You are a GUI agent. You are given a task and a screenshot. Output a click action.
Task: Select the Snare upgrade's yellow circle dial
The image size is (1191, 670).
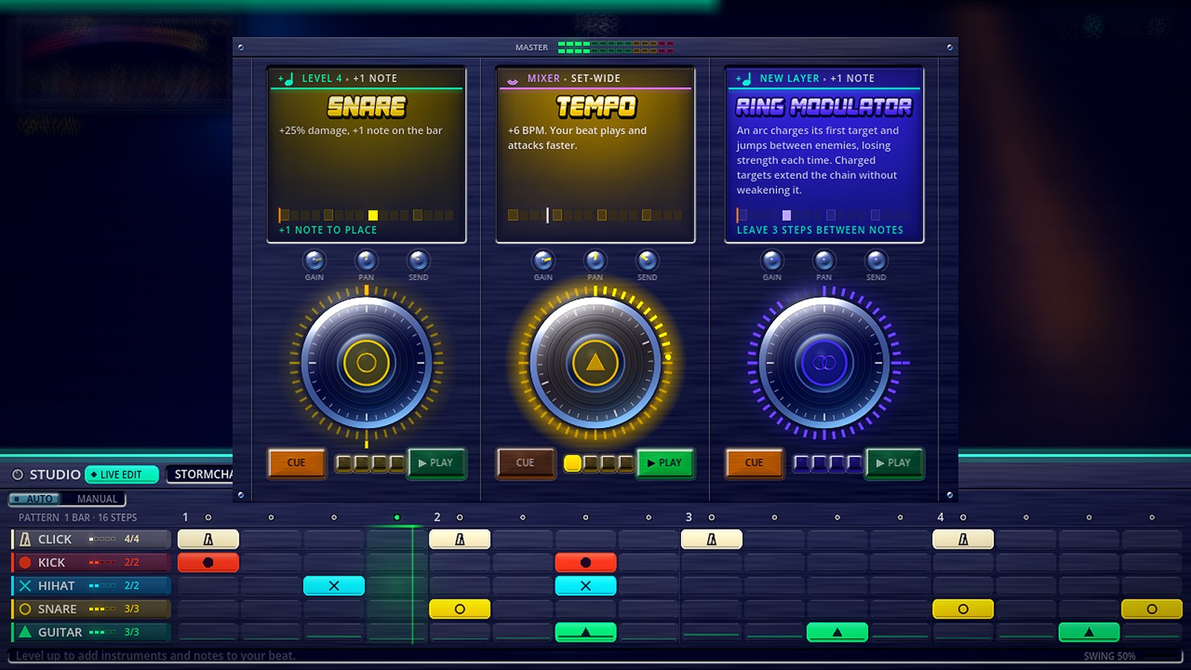click(x=366, y=363)
